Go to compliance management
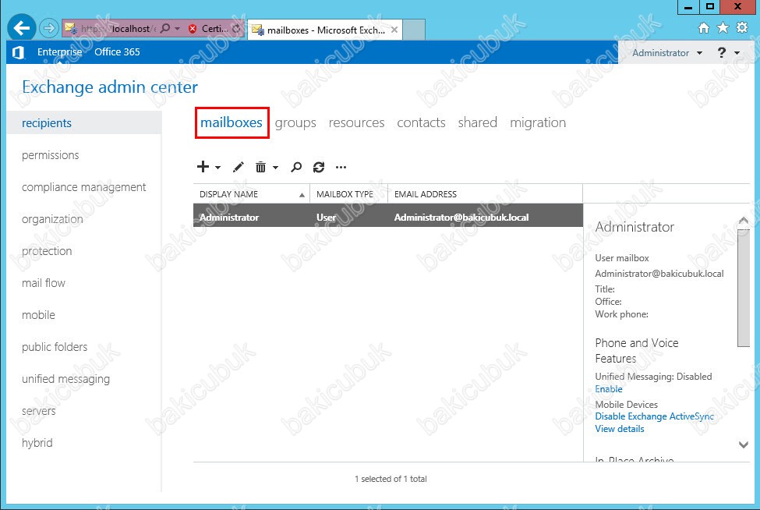Viewport: 760px width, 510px height. 84,187
